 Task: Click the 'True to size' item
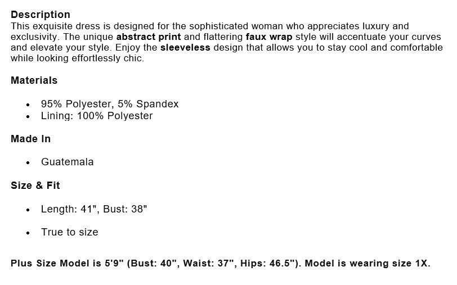pyautogui.click(x=70, y=232)
